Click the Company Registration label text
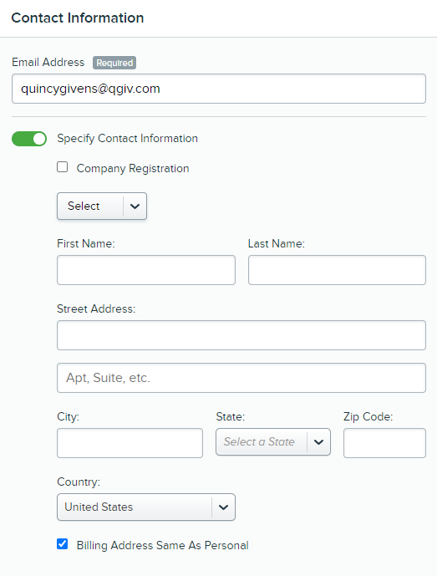The height and width of the screenshot is (576, 437). [x=133, y=168]
